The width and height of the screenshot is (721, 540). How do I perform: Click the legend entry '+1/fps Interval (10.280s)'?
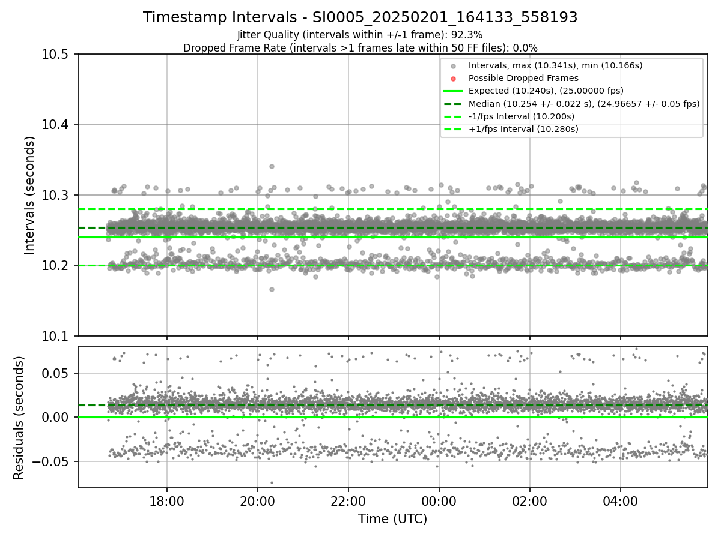point(523,129)
